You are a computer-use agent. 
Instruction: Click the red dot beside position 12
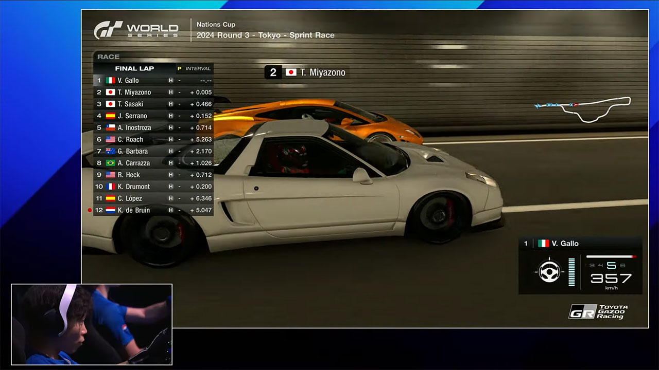click(90, 210)
